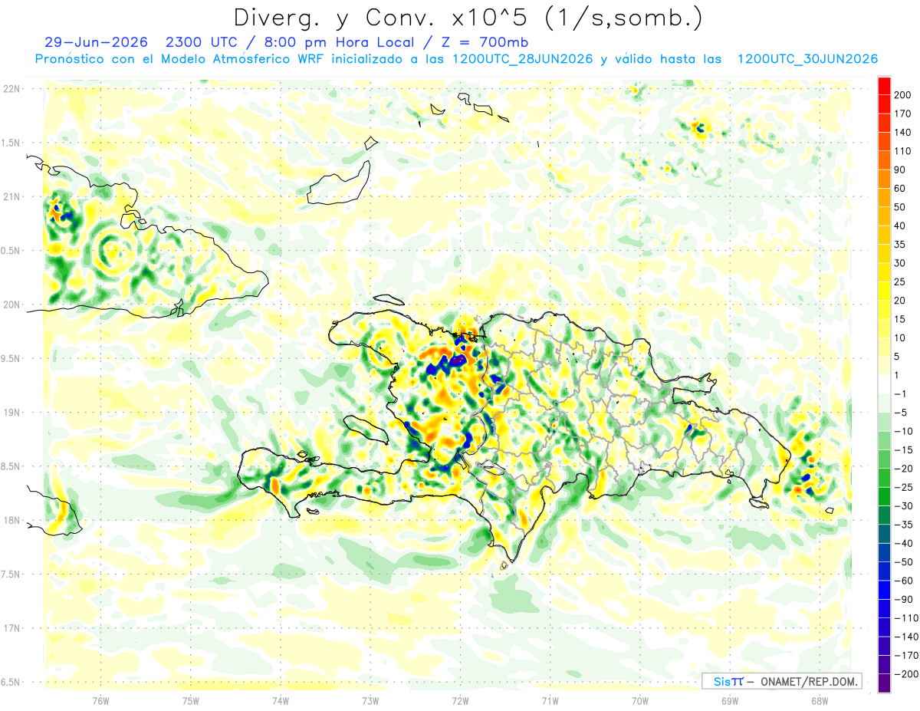Click the -50 value on the color scale
The height and width of the screenshot is (711, 920).
pyautogui.click(x=904, y=561)
